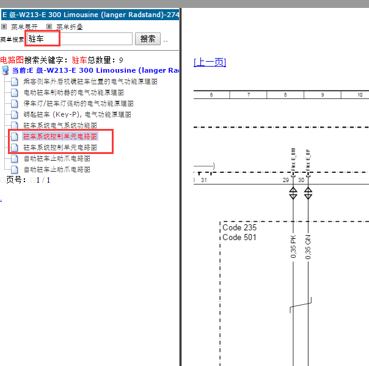Click the twisted-pair symbol across the PK/GN wires
The width and height of the screenshot is (369, 366).
(301, 305)
